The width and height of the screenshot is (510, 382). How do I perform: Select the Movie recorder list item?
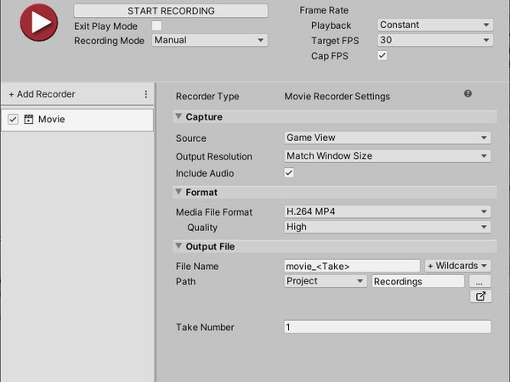pyautogui.click(x=77, y=120)
